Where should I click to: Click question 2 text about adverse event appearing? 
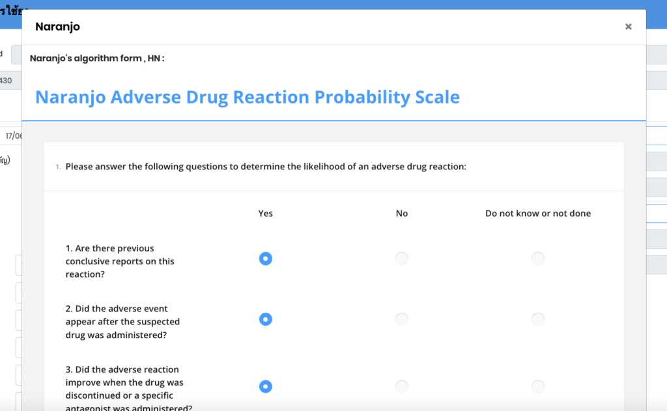coord(122,322)
